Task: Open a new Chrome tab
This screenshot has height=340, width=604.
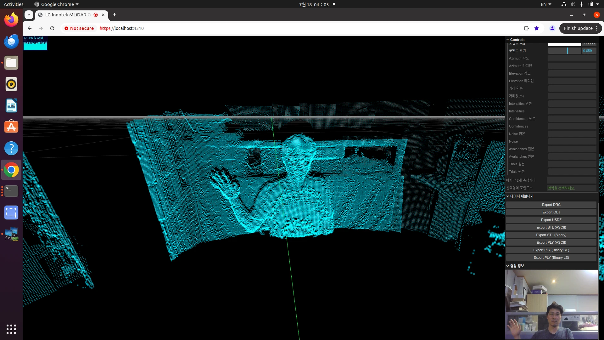Action: click(115, 15)
